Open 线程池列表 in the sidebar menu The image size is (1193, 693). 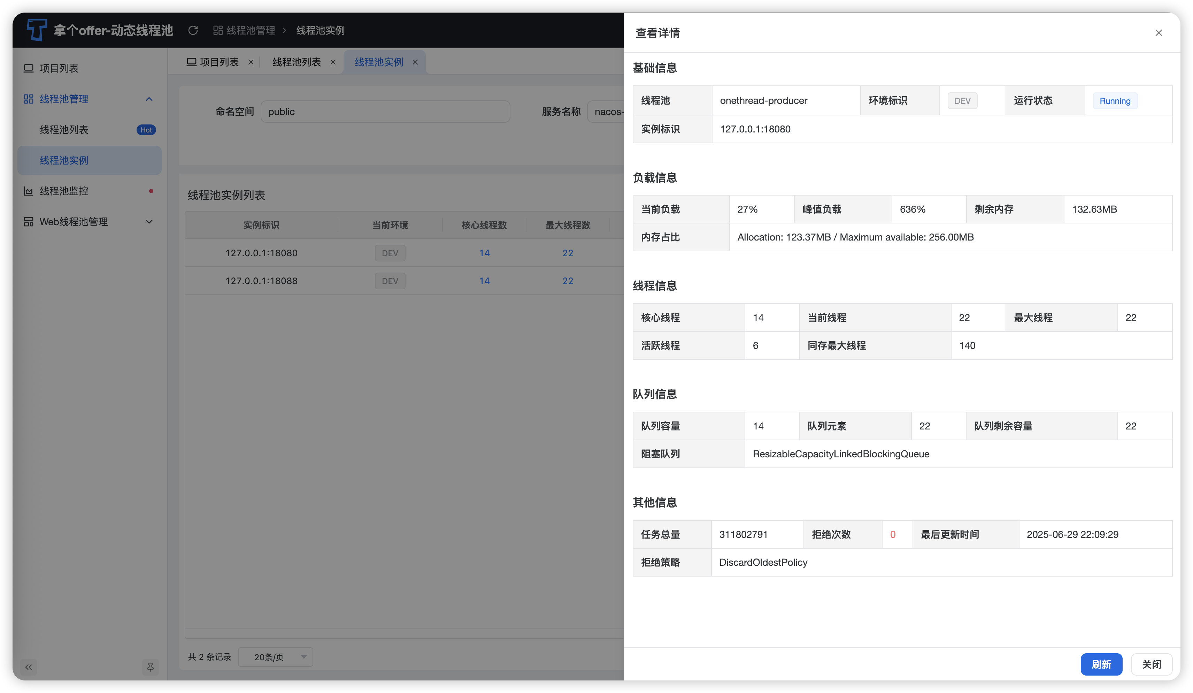click(x=64, y=130)
